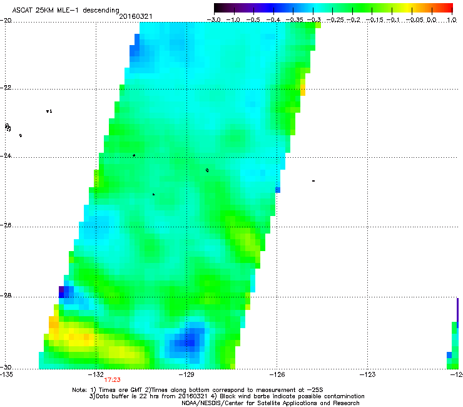Click the red 17:23 time stamp
The height and width of the screenshot is (407, 463).
pyautogui.click(x=112, y=380)
